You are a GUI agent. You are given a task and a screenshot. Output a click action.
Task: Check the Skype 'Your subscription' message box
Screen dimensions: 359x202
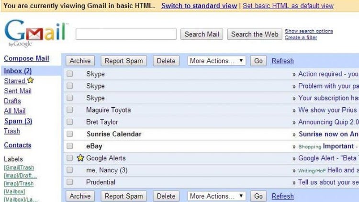point(69,98)
